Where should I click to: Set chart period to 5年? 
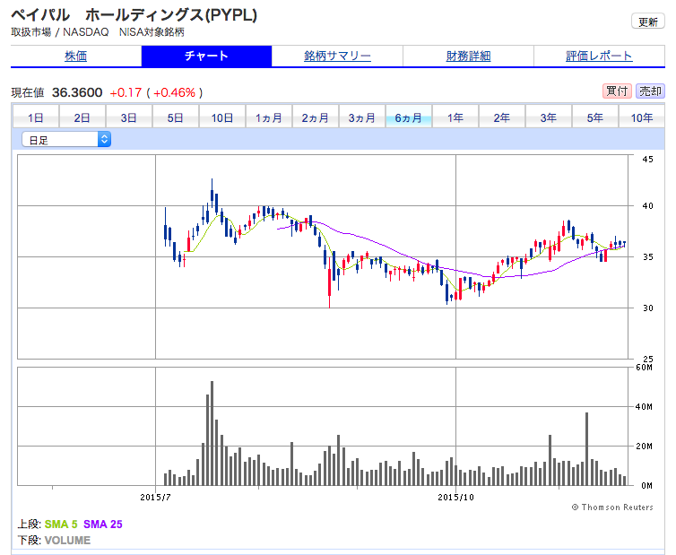[595, 117]
